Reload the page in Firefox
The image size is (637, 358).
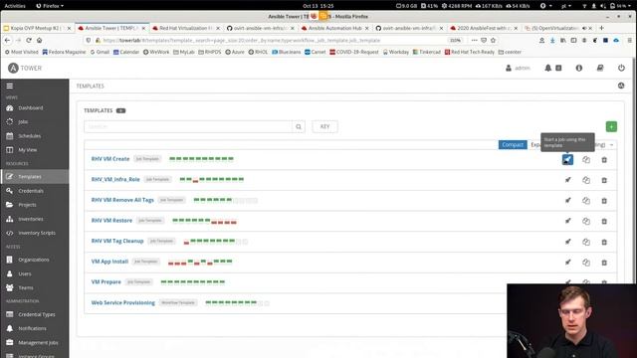(x=29, y=40)
